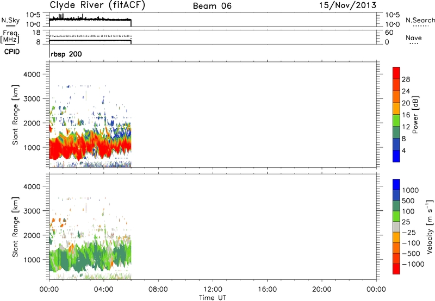435x301 pixels.
Task: Click the "-100" tick on the Velocity color bar
Action: pos(411,243)
